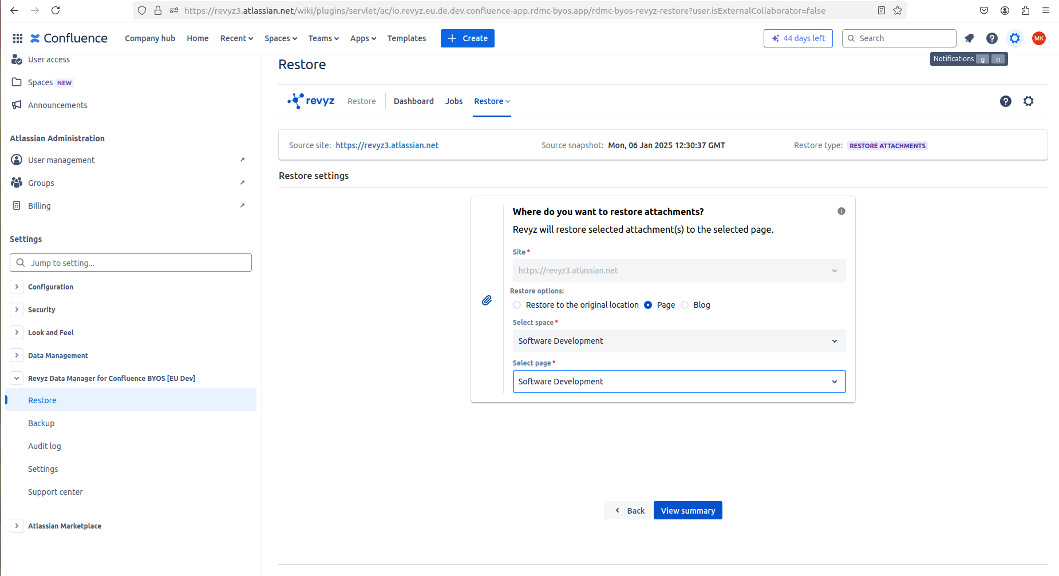The width and height of the screenshot is (1059, 576).
Task: Open Backup in the sidebar
Action: [x=41, y=423]
